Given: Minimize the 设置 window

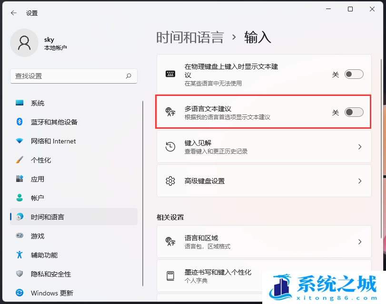Looking at the screenshot, I should (x=328, y=9).
